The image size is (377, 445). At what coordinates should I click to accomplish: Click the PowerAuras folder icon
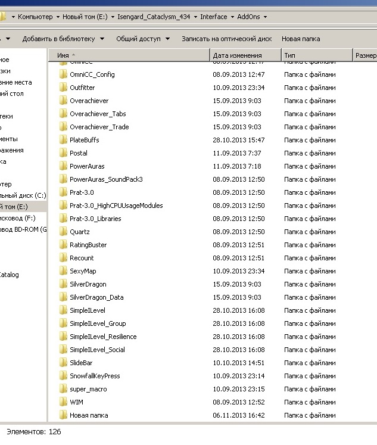[63, 166]
